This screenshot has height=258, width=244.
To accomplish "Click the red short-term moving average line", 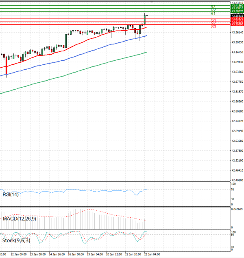I will 81,43.
